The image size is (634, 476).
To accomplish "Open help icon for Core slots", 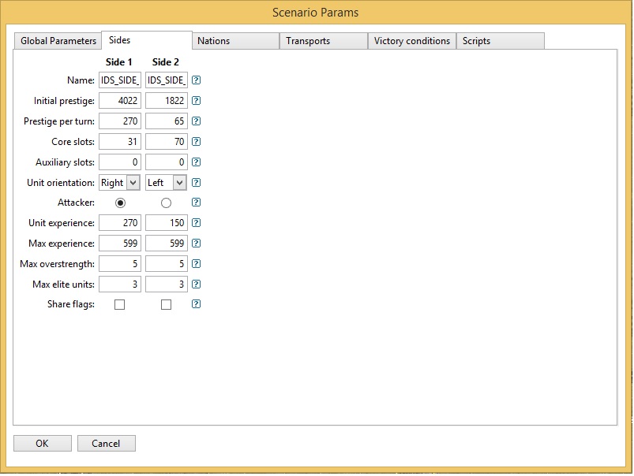I will 196,142.
